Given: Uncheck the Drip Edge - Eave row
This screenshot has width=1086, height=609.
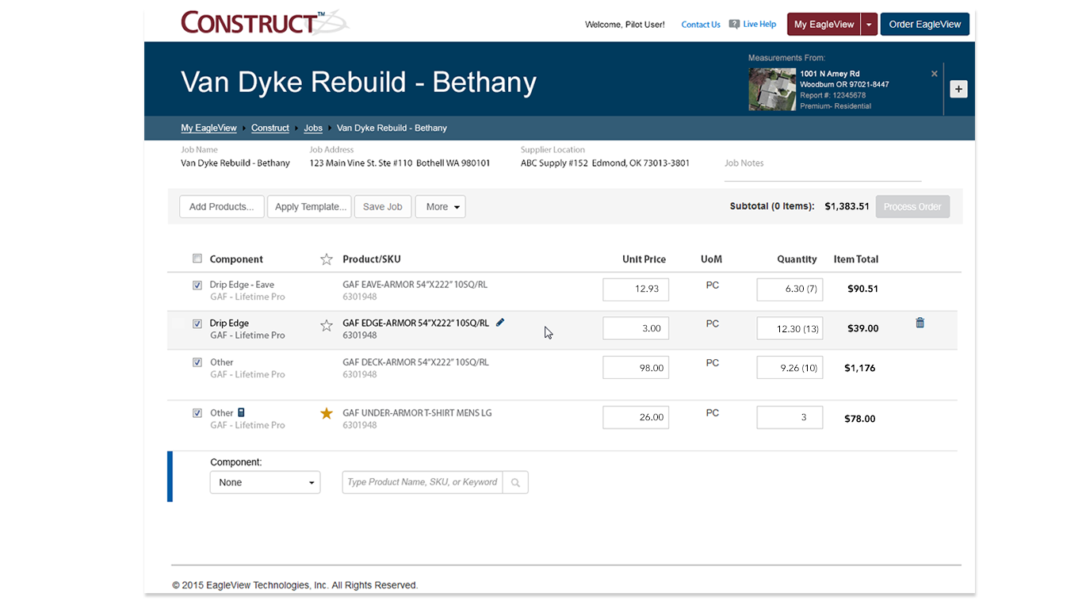Looking at the screenshot, I should tap(197, 285).
